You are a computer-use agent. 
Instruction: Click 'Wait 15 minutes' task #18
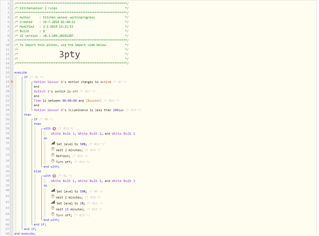70,209
